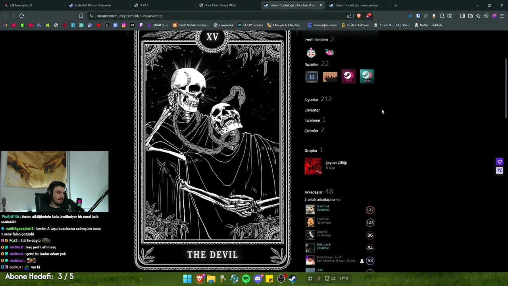Select the Steam 2025 badge icon
The width and height of the screenshot is (508, 286).
point(348,76)
